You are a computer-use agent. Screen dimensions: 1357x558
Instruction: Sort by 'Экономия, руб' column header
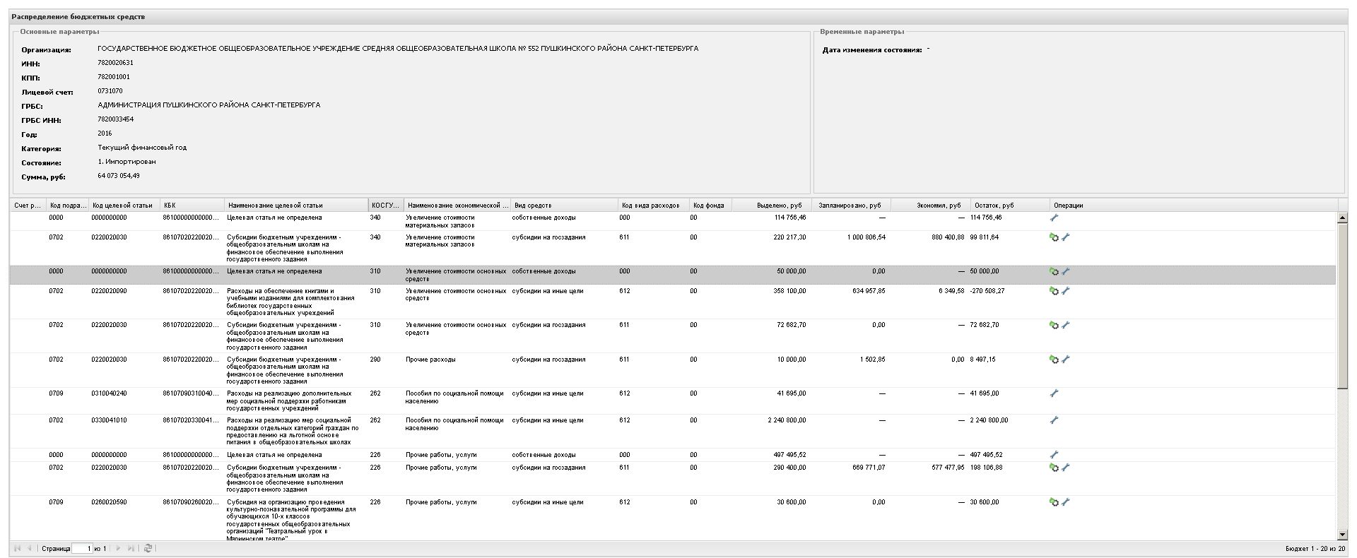click(x=930, y=206)
